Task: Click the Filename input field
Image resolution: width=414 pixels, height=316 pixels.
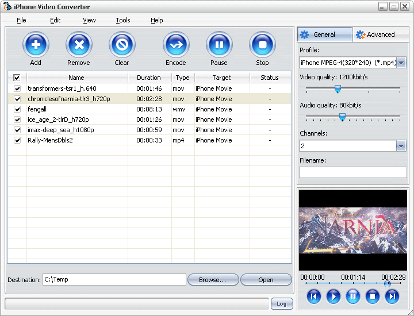Action: pyautogui.click(x=352, y=172)
